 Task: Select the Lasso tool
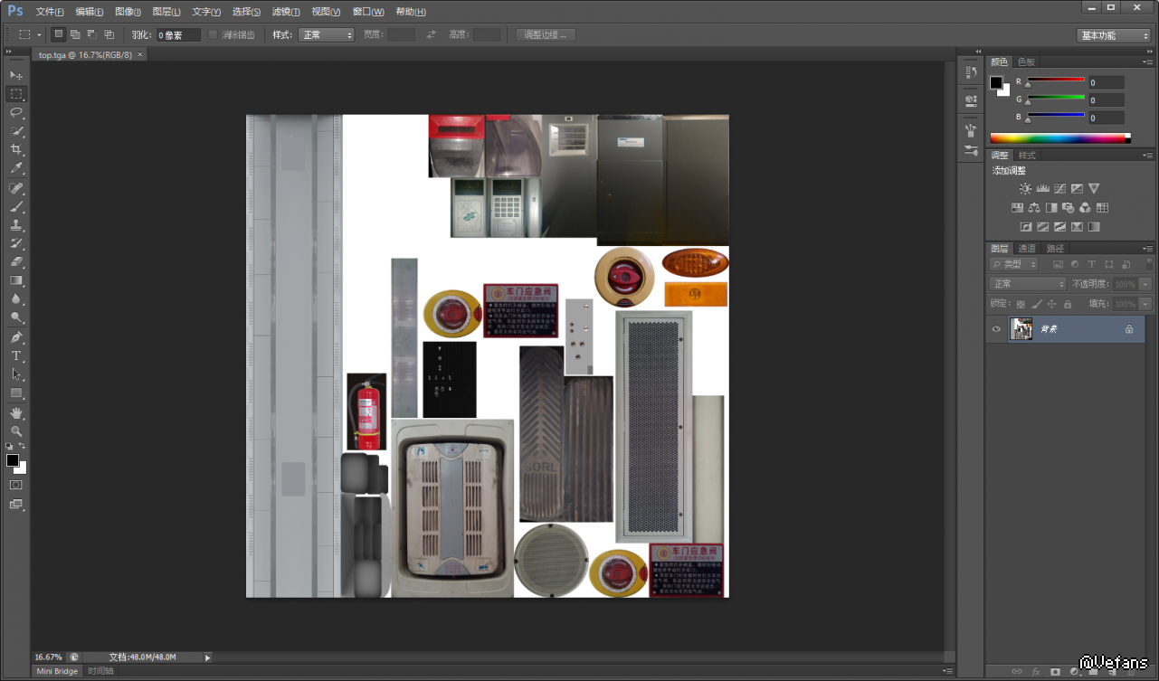16,112
